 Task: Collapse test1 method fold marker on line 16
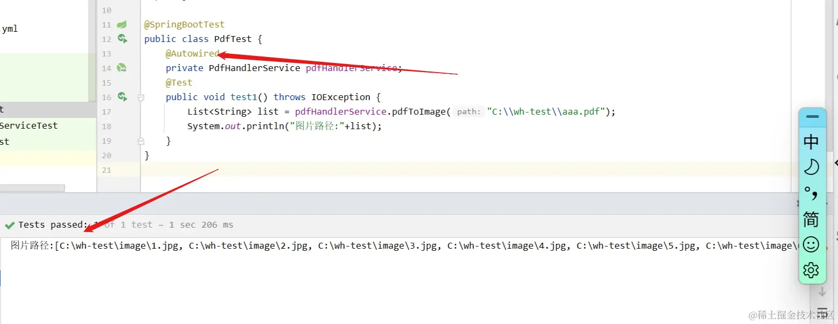coord(141,97)
